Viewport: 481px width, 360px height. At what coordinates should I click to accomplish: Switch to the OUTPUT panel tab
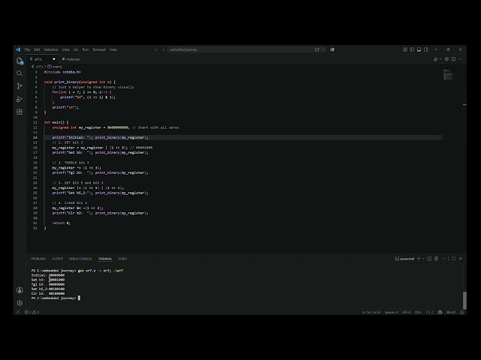(x=57, y=259)
